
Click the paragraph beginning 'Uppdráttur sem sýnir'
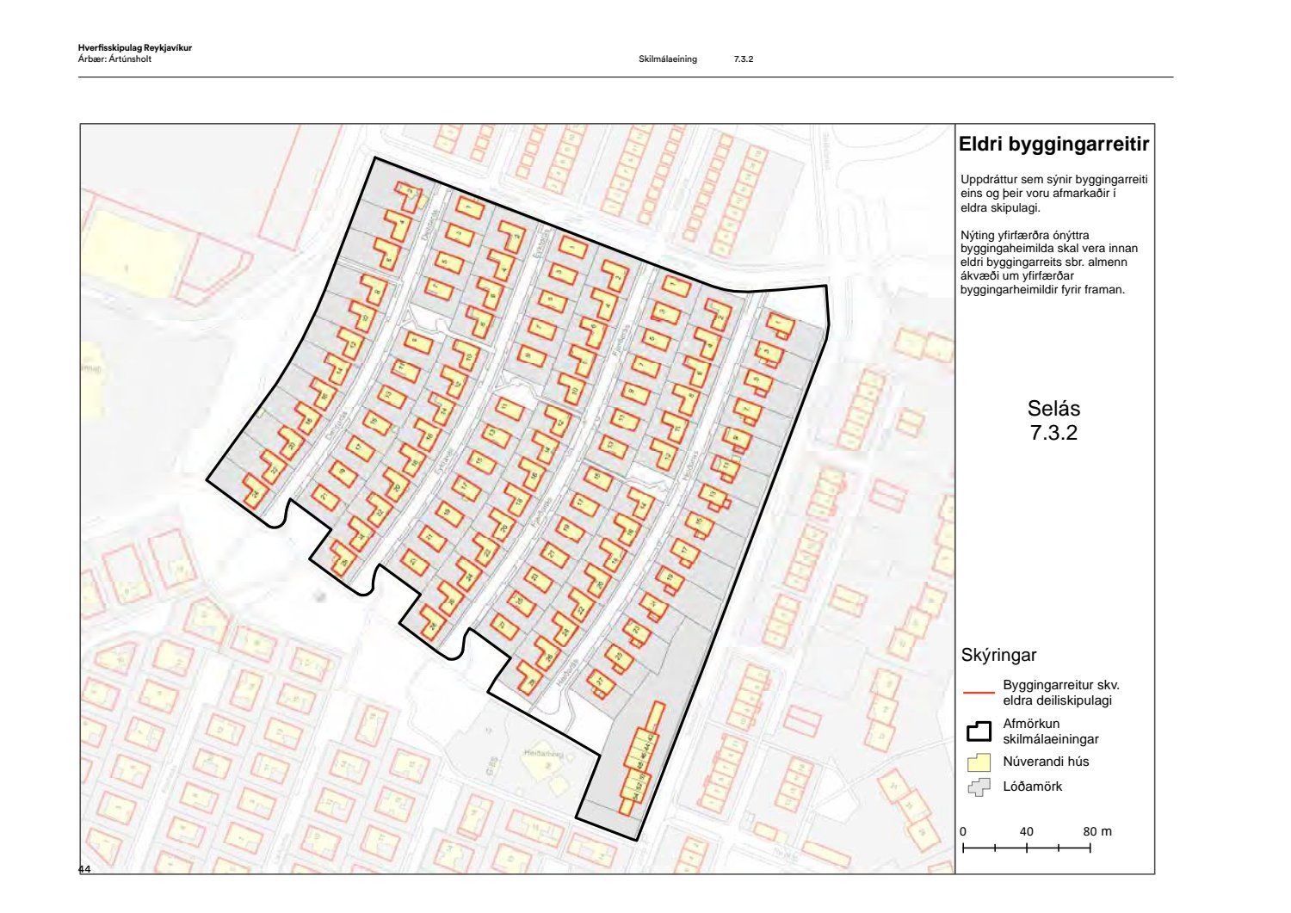tap(1053, 194)
